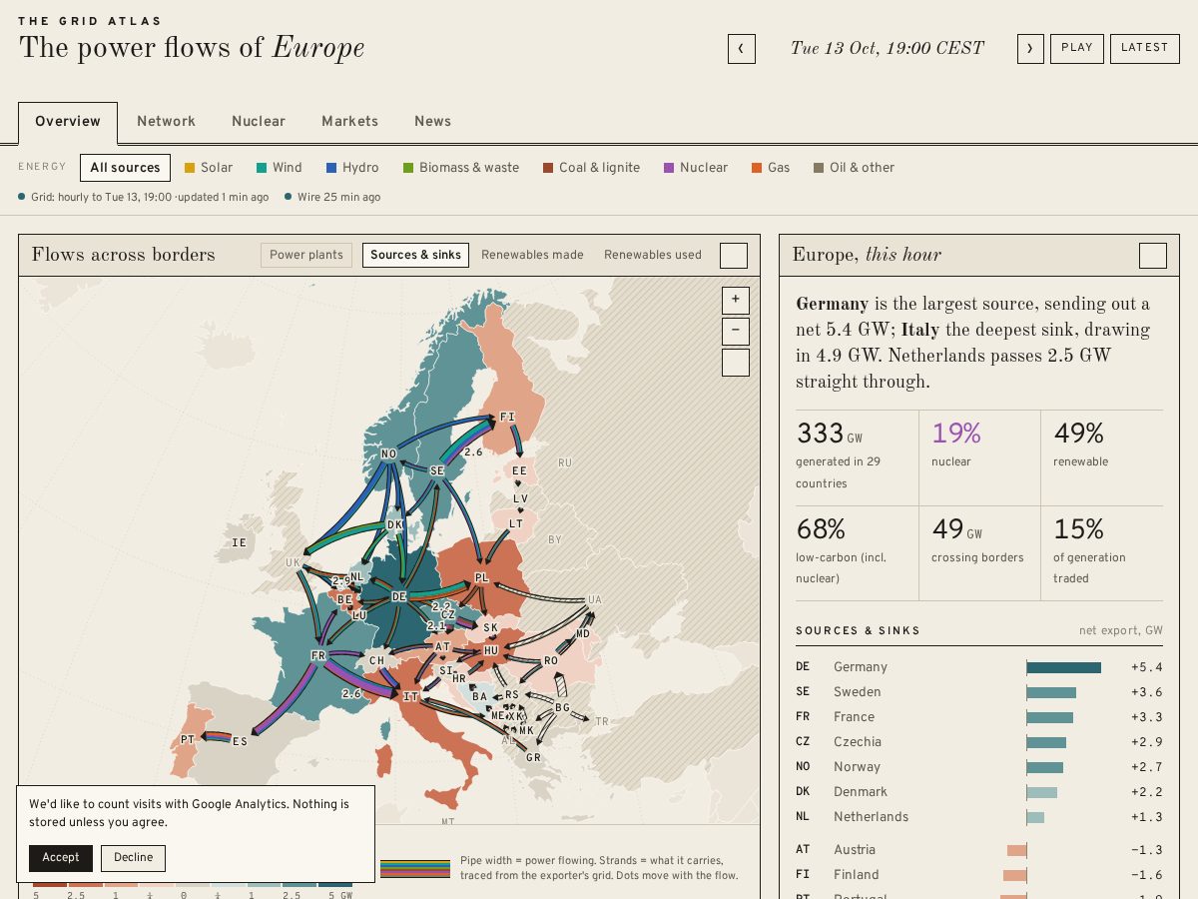Click the blank square button below the zoom-out button

point(736,362)
